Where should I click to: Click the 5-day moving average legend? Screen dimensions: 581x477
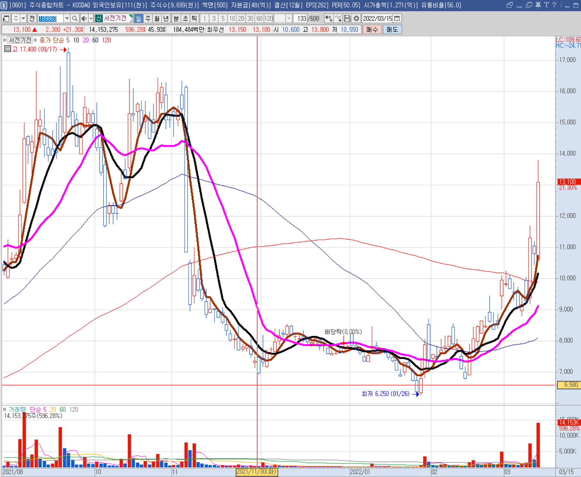click(68, 40)
